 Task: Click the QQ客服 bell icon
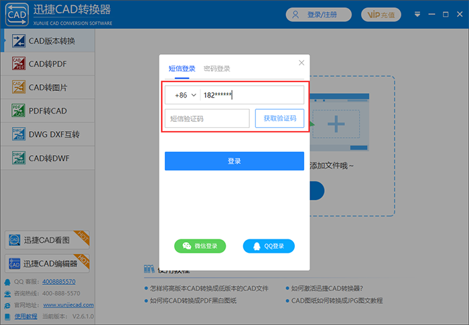pyautogui.click(x=7, y=282)
